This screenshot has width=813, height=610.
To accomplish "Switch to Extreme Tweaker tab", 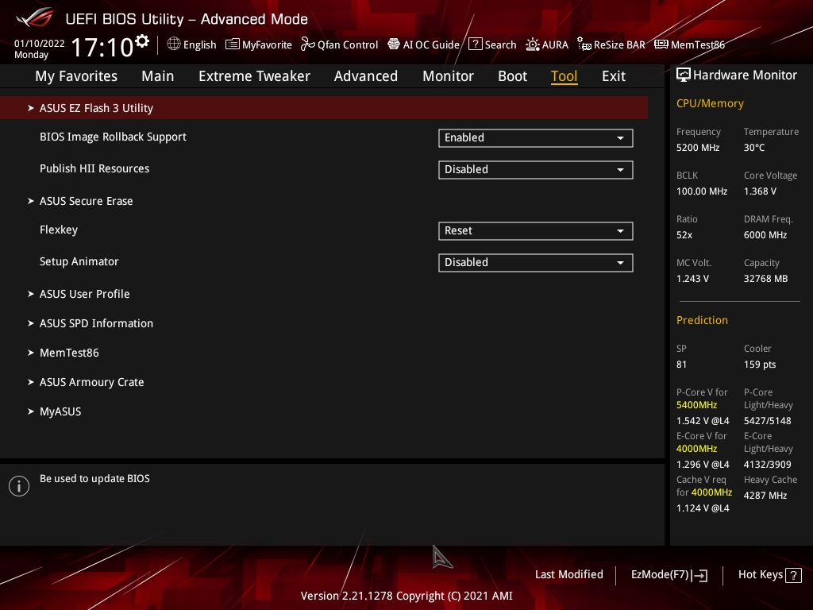I will coord(254,76).
